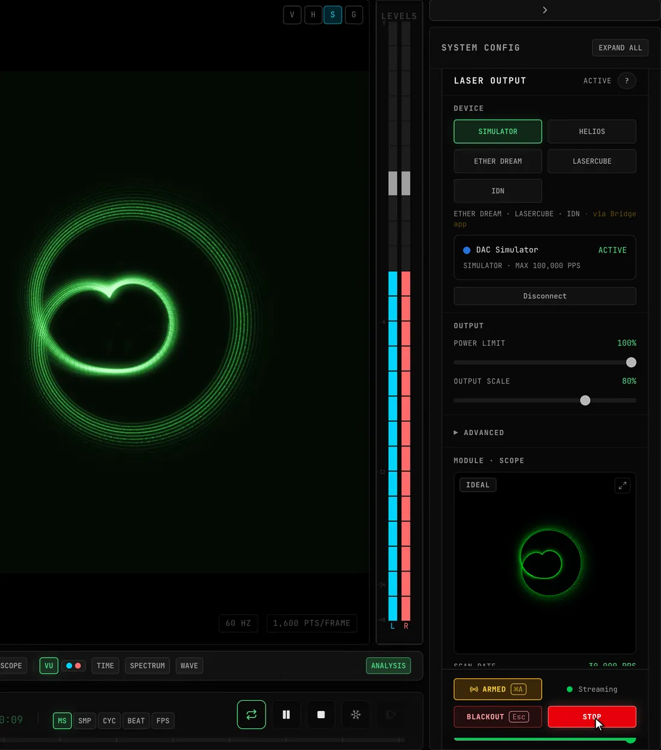Select the G view mode button

point(354,15)
